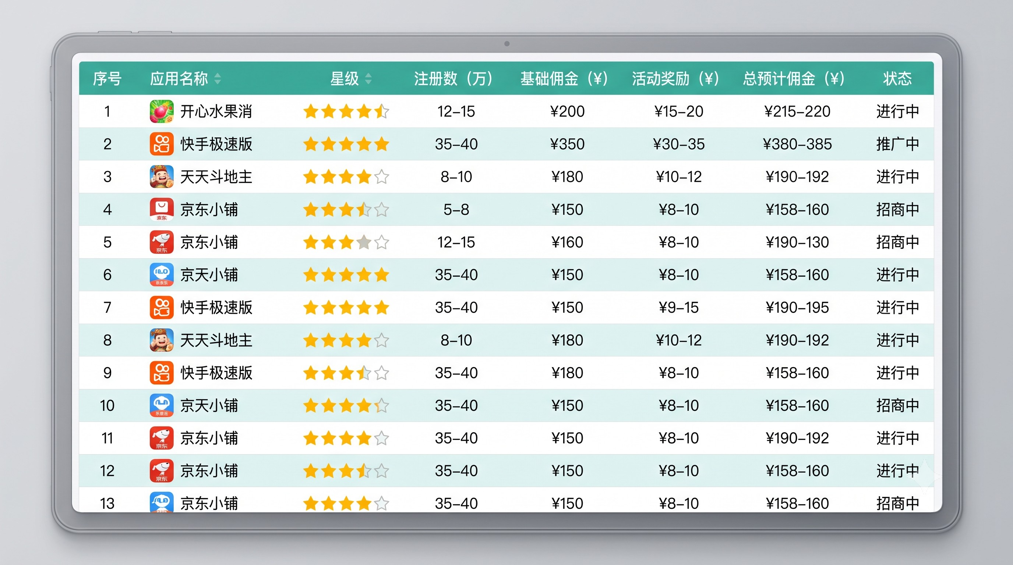
Task: Click the 序号 column header
Action: [x=107, y=79]
